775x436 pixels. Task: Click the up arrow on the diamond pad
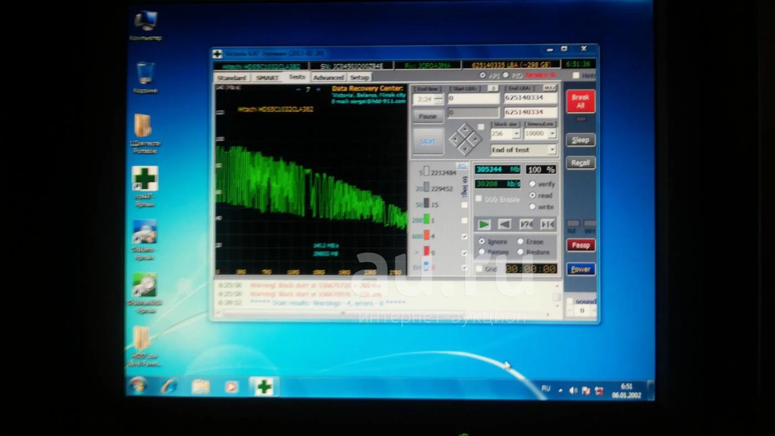coord(465,129)
